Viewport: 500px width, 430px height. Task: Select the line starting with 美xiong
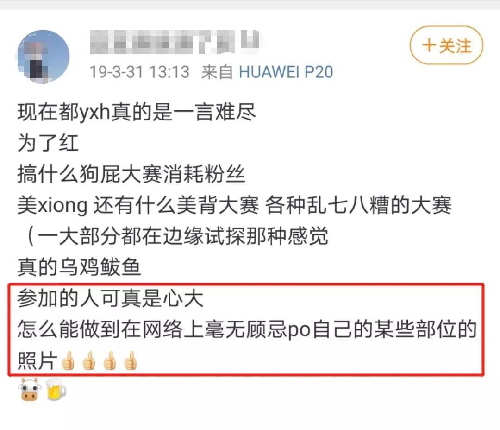pyautogui.click(x=234, y=205)
